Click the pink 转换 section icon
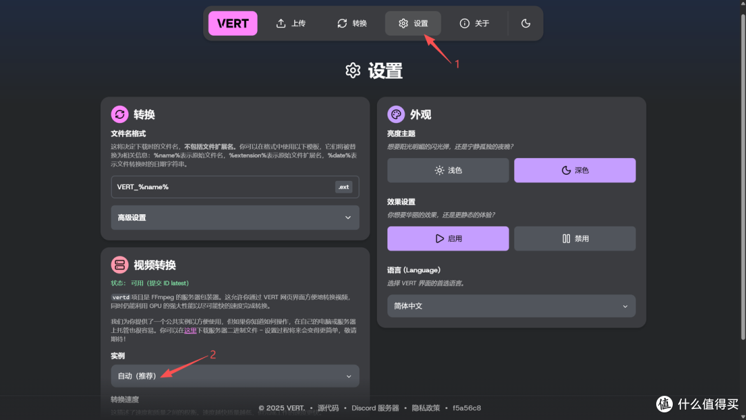This screenshot has height=420, width=746. (119, 114)
